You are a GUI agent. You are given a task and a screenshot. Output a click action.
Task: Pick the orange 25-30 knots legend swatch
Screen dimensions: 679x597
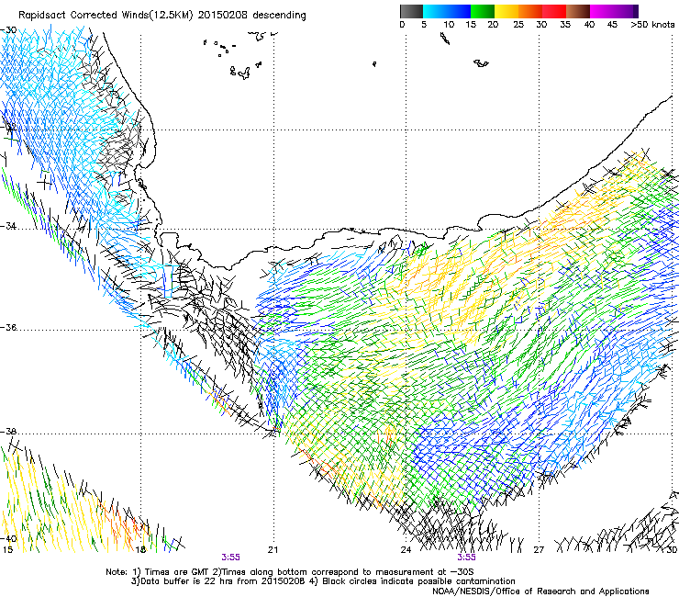click(530, 11)
